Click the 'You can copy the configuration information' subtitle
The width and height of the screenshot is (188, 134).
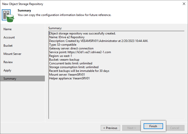coord(64,15)
